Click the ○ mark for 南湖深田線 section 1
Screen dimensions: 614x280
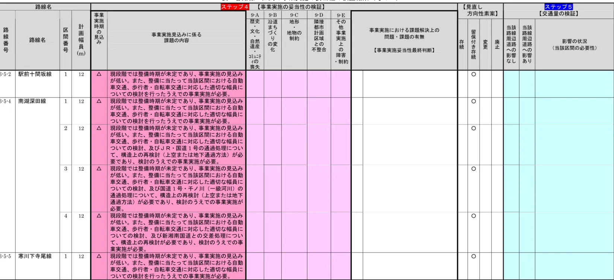tap(474, 101)
